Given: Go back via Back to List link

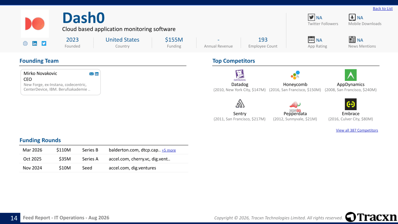Looking at the screenshot, I should (x=383, y=9).
